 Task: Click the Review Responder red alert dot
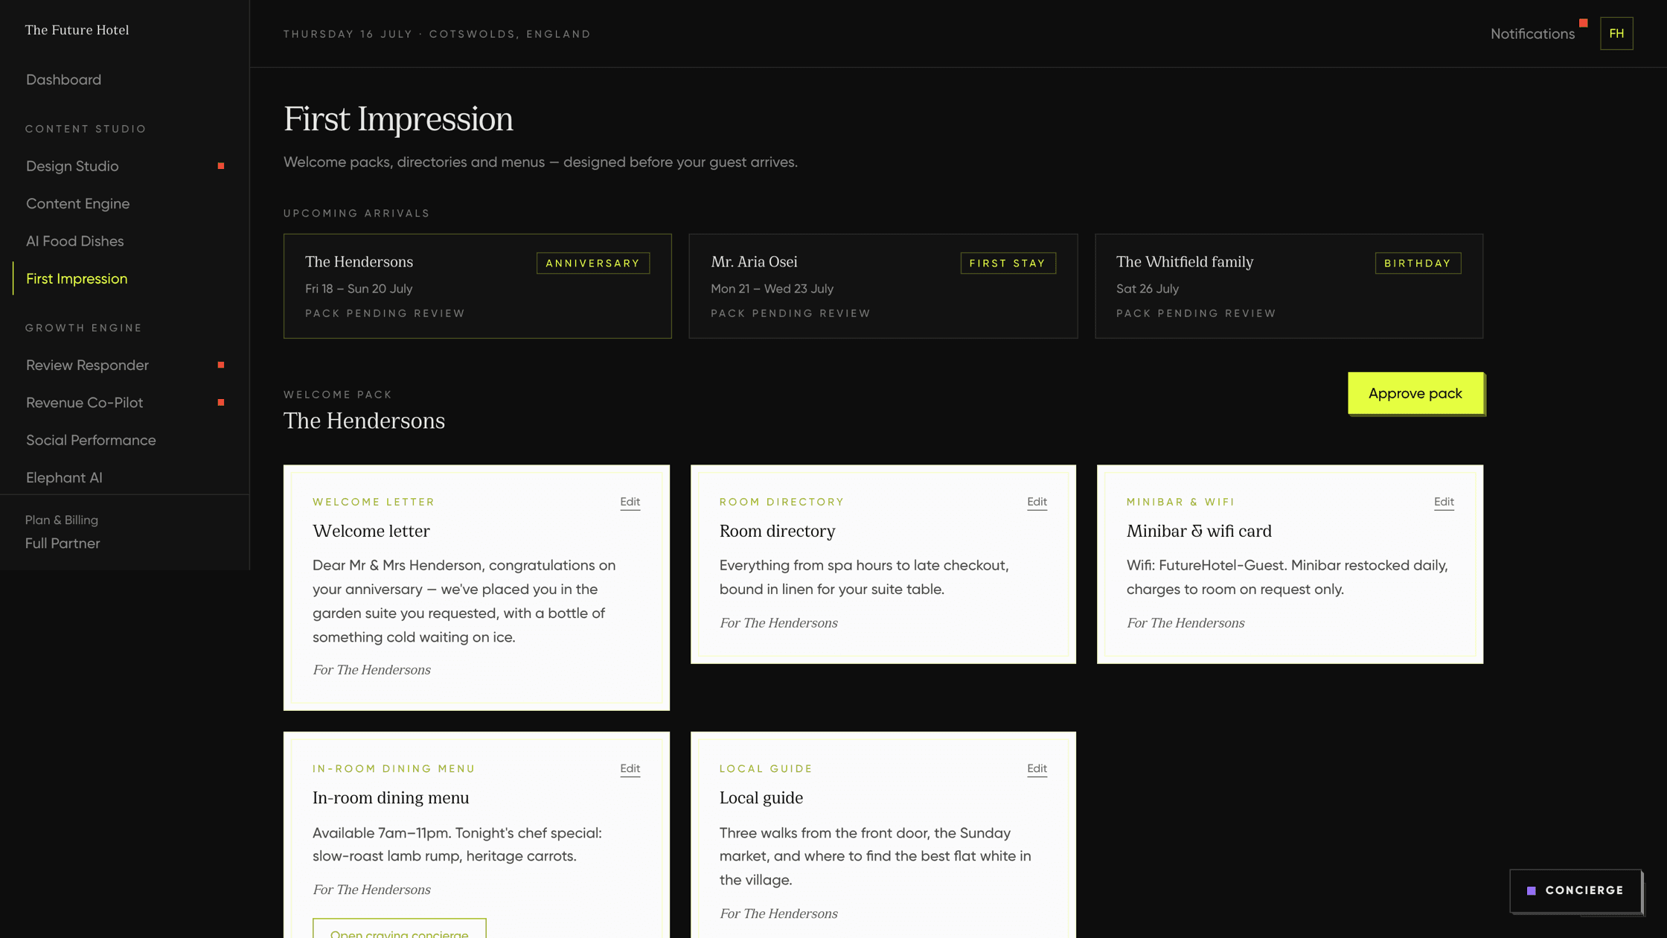click(x=221, y=365)
